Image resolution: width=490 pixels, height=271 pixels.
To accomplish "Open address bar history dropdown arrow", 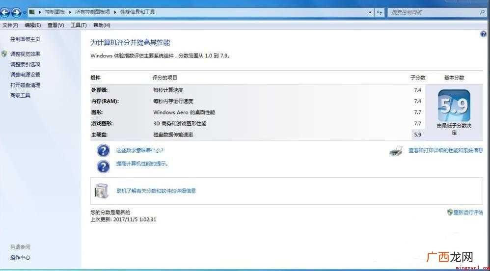I will [370, 12].
